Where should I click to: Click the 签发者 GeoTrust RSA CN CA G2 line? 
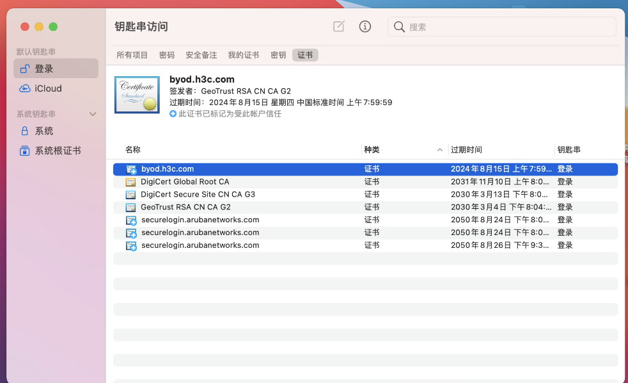pos(230,91)
